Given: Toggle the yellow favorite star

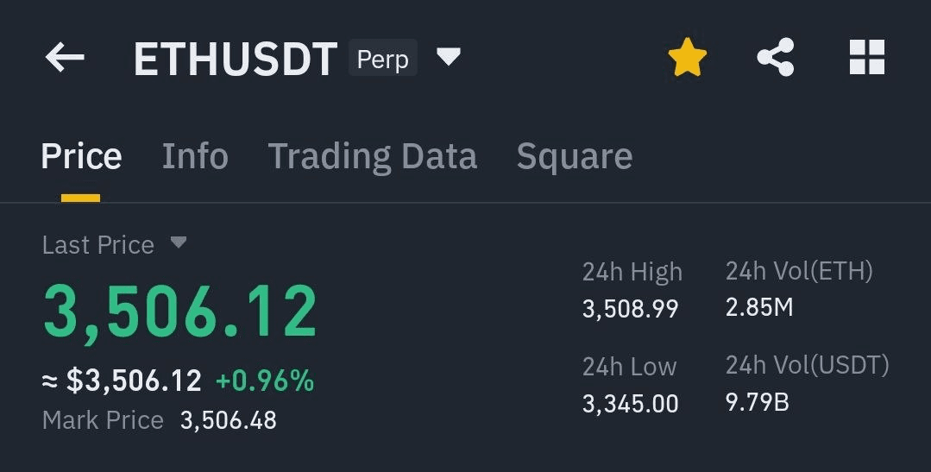Looking at the screenshot, I should (x=688, y=57).
